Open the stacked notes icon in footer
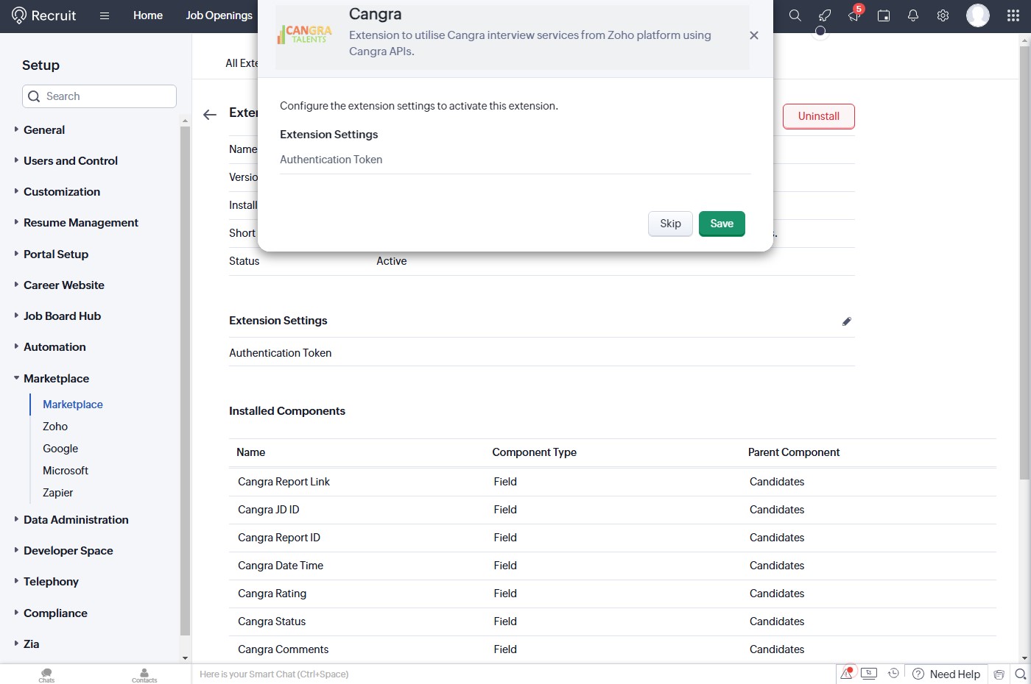 point(999,674)
